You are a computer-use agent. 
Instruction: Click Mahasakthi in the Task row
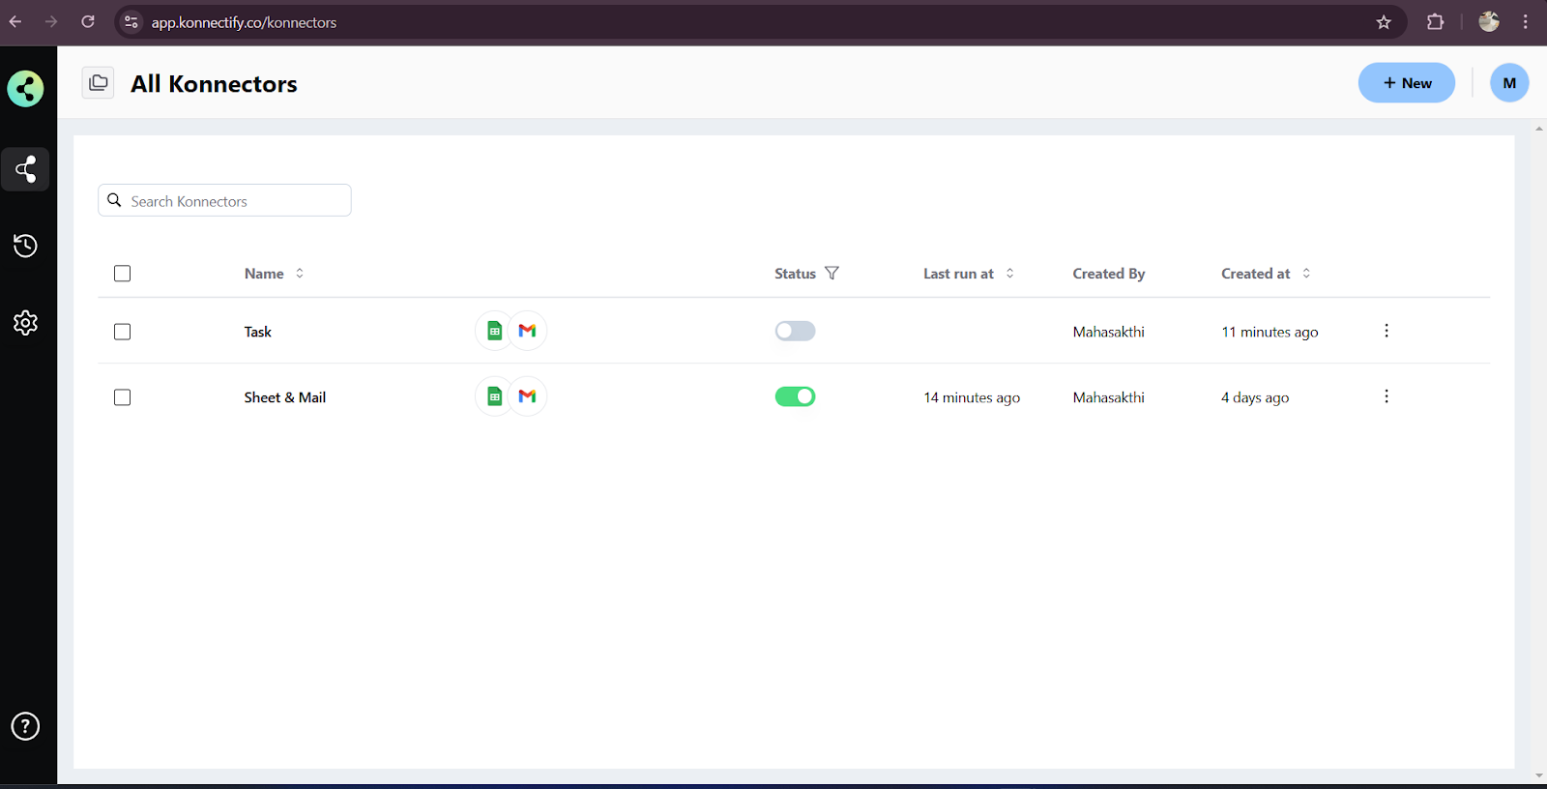click(x=1108, y=332)
